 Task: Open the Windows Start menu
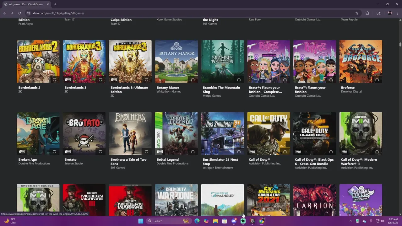(141, 221)
